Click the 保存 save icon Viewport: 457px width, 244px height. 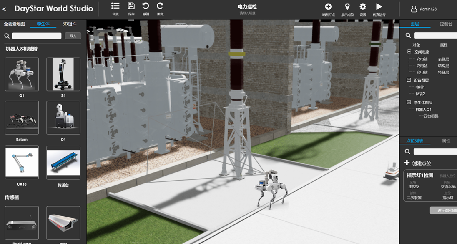pos(131,6)
